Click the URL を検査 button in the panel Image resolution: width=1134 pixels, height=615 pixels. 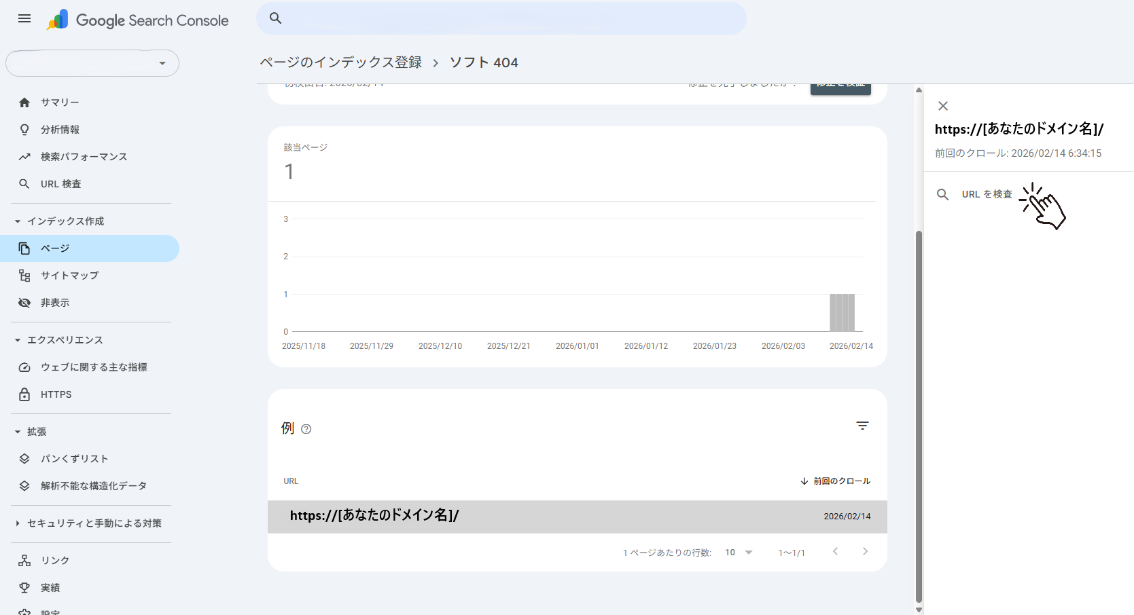point(987,193)
